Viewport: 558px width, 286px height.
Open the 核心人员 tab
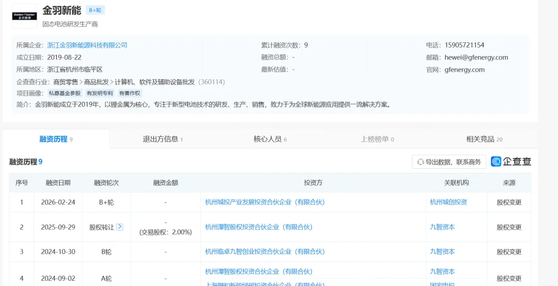pyautogui.click(x=270, y=139)
